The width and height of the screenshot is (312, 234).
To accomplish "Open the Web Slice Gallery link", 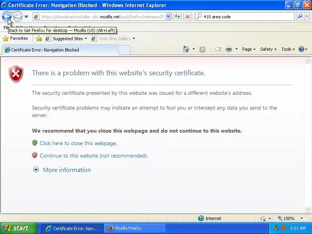I will click(x=111, y=38).
